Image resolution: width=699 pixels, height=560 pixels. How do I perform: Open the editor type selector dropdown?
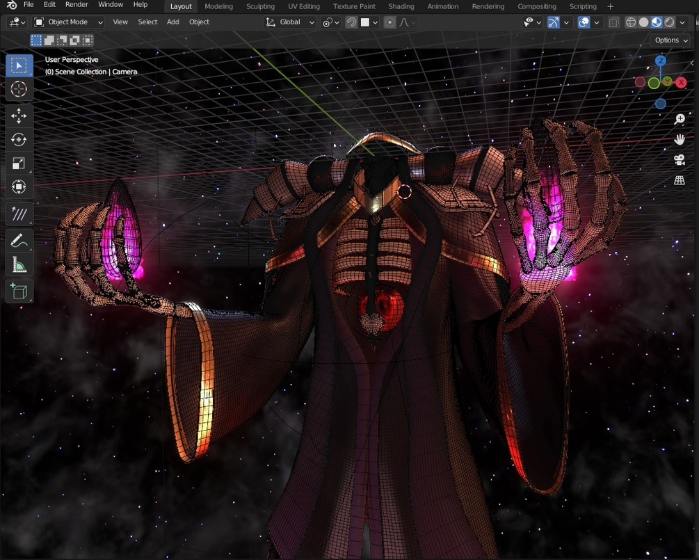click(x=17, y=22)
